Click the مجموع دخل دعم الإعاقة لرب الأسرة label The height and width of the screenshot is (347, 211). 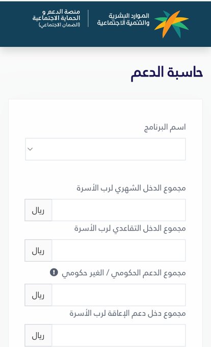click(x=127, y=314)
